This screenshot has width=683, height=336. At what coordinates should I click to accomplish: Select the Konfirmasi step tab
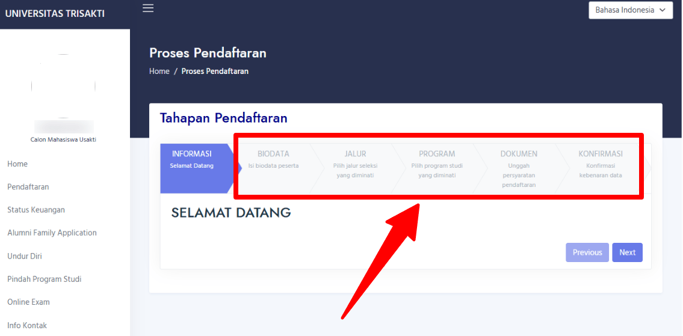(x=600, y=163)
